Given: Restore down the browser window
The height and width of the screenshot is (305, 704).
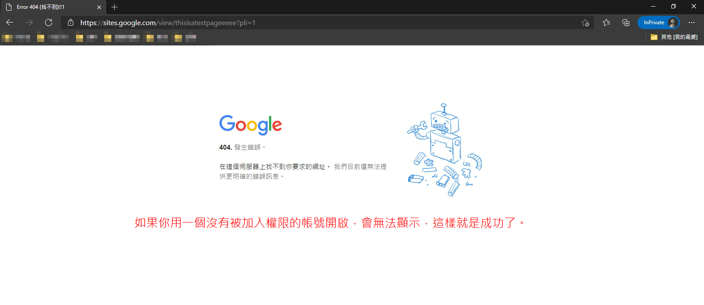Looking at the screenshot, I should [674, 7].
